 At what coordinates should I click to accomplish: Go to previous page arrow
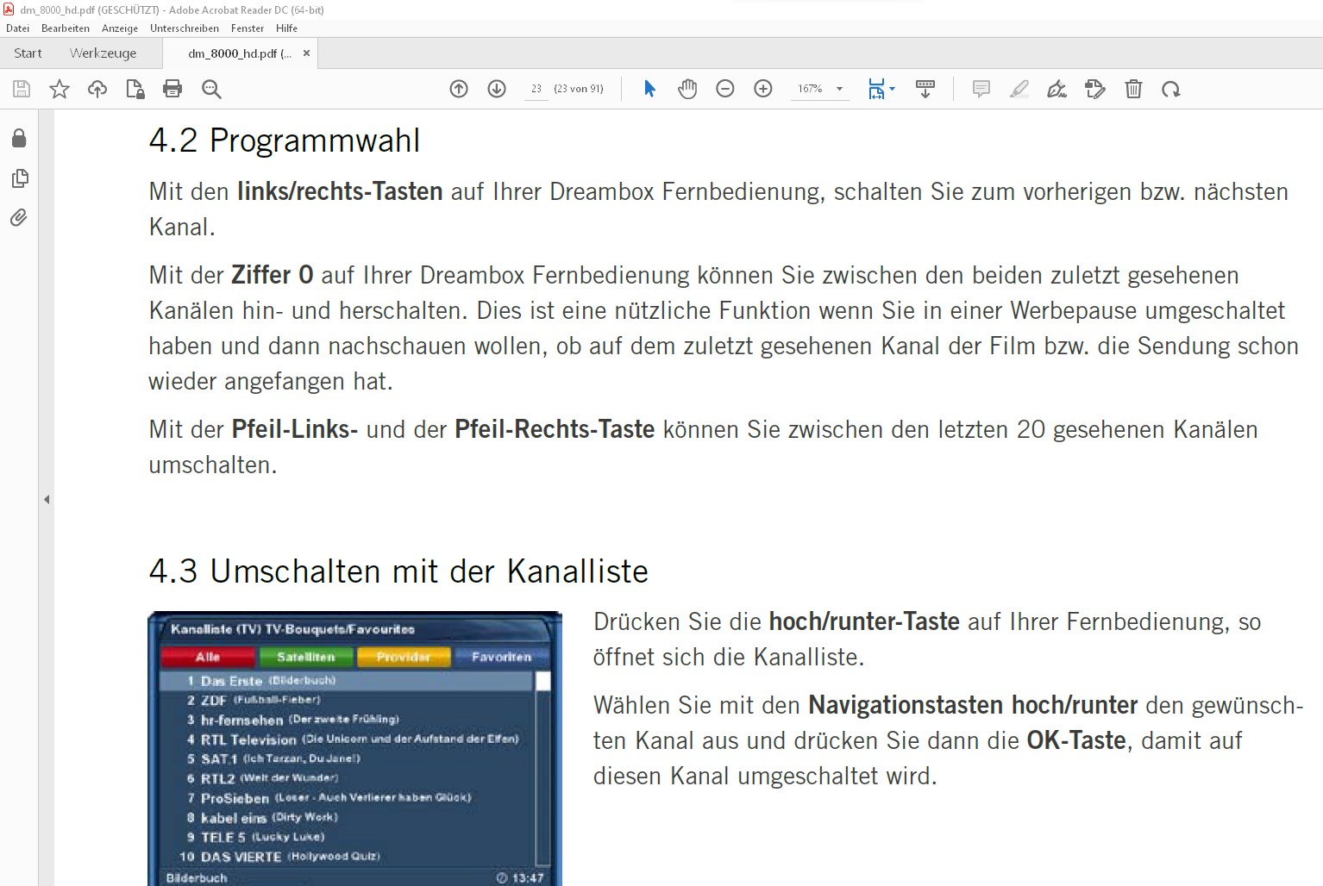coord(459,89)
